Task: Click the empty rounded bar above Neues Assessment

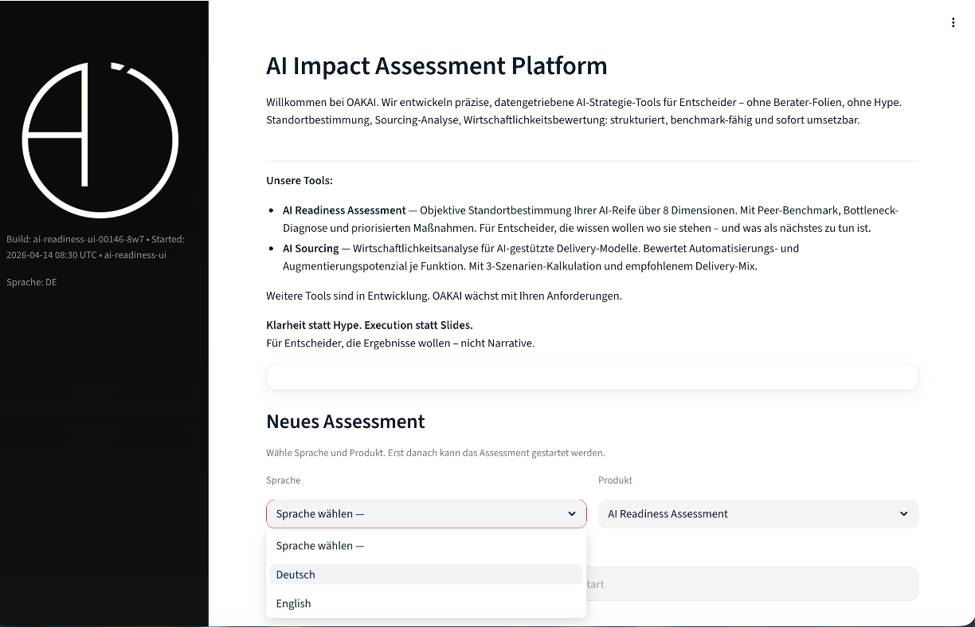Action: click(x=592, y=377)
